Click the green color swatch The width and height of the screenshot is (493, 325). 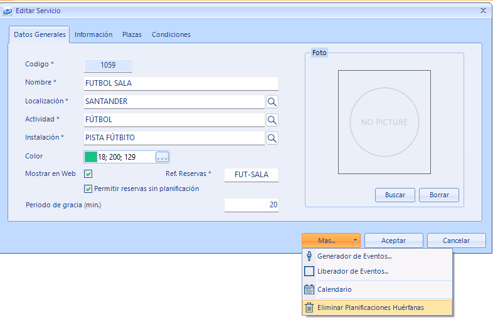point(90,157)
